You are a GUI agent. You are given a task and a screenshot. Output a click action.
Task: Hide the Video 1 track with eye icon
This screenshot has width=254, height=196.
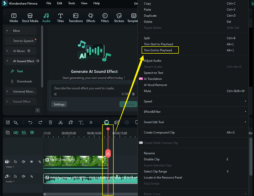coord(31,162)
